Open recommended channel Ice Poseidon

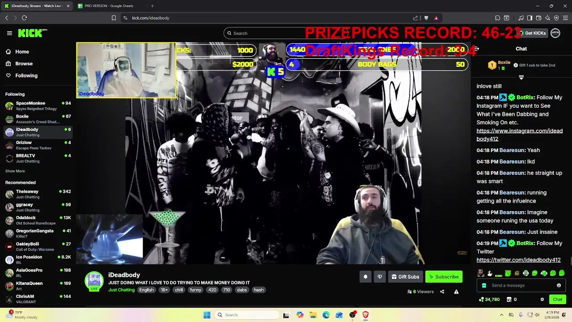tap(38, 260)
